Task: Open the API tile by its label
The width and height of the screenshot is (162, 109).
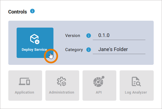Action: pos(99,92)
